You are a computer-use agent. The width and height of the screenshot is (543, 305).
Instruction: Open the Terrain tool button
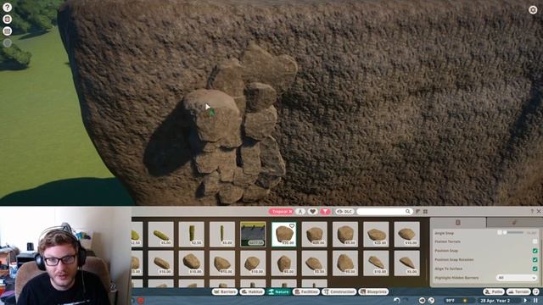[x=518, y=291]
